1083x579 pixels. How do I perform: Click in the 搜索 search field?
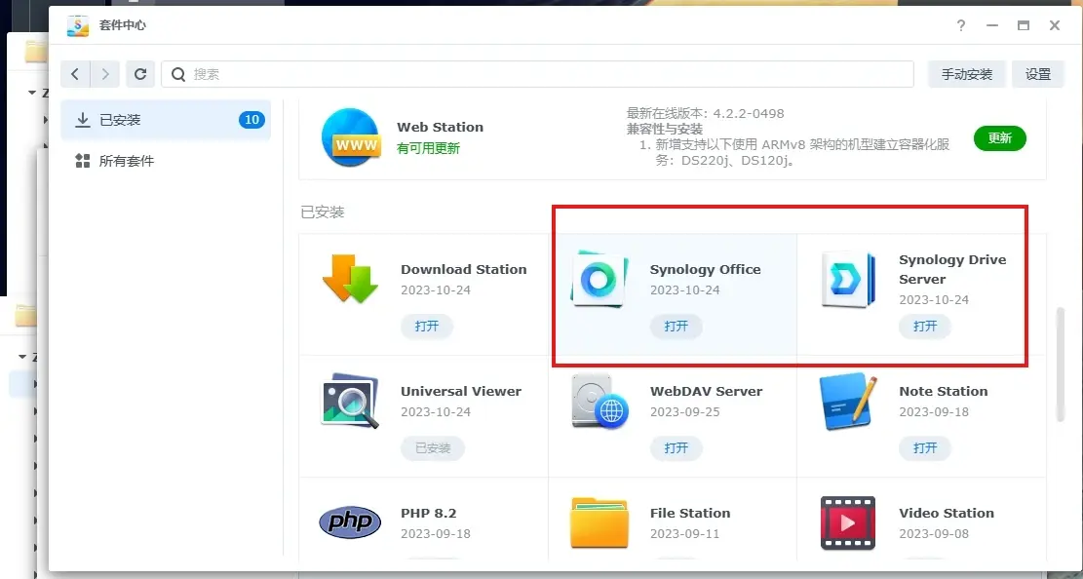click(537, 74)
